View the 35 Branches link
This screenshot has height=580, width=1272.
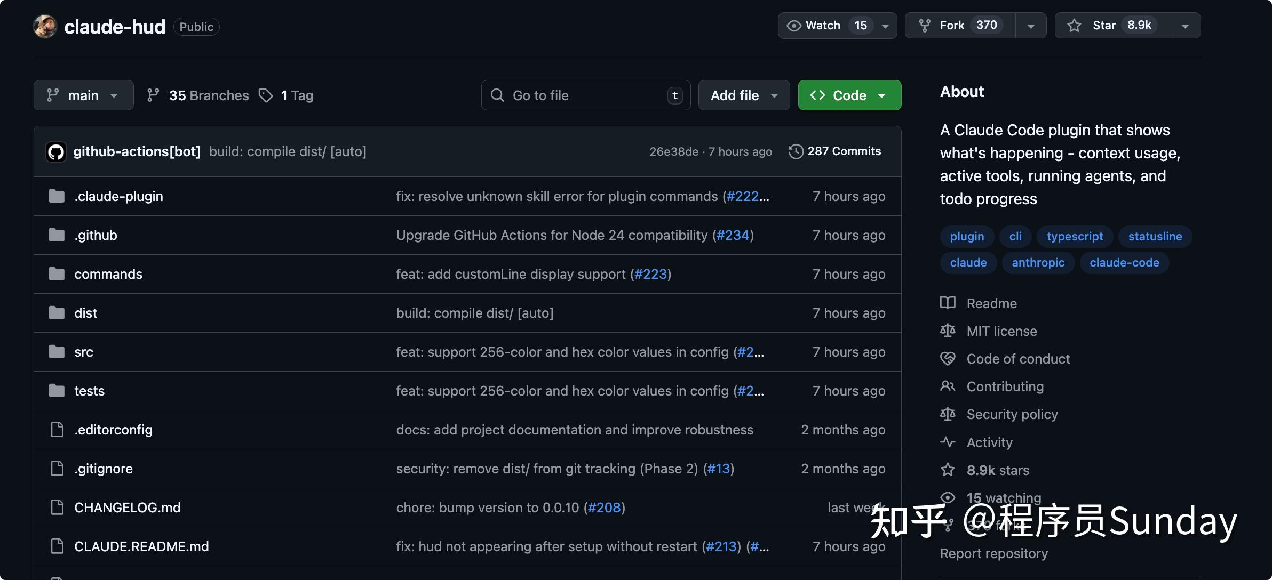tap(198, 95)
